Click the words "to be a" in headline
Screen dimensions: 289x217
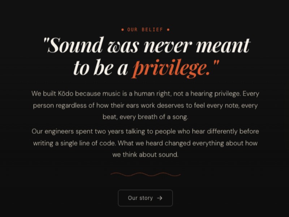point(100,68)
